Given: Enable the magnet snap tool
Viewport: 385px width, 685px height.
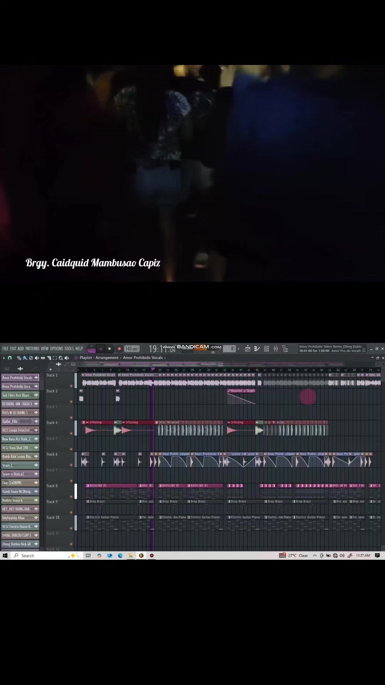Looking at the screenshot, I should pyautogui.click(x=10, y=358).
